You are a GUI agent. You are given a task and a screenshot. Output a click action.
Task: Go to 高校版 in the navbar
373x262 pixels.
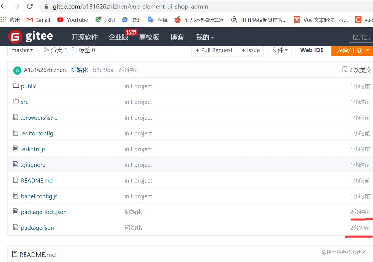tap(149, 37)
